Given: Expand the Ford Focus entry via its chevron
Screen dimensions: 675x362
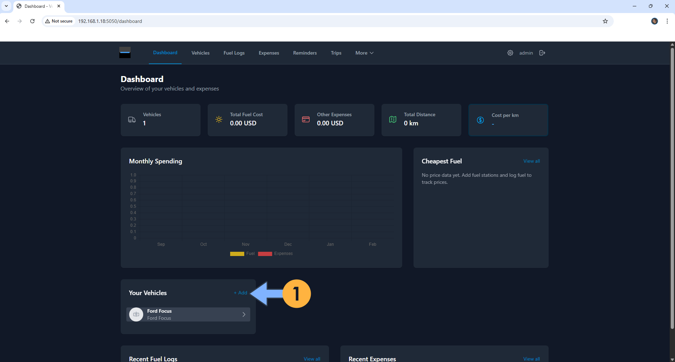Looking at the screenshot, I should click(244, 314).
